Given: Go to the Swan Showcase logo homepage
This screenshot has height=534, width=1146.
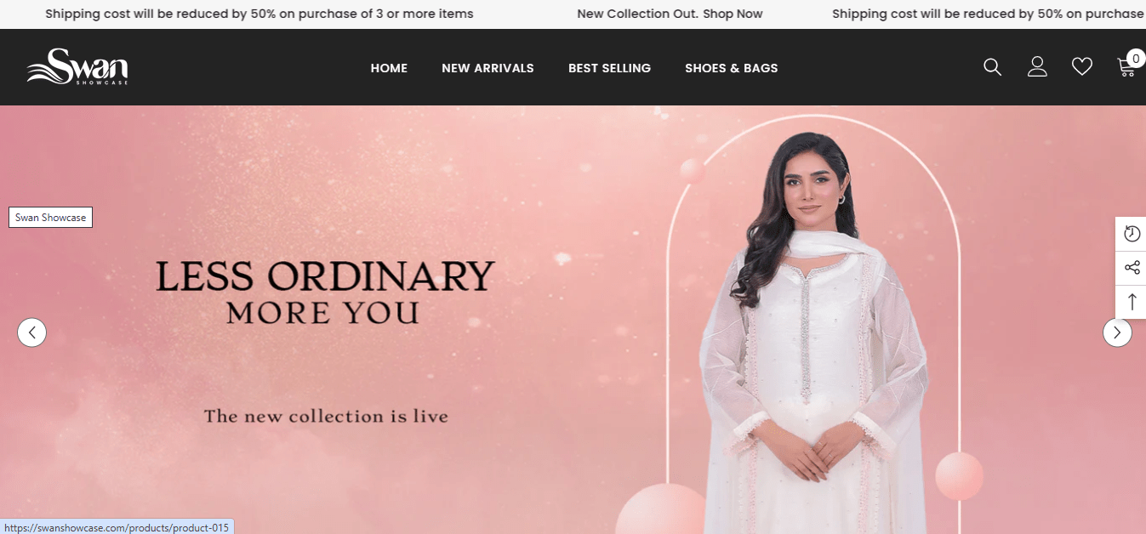Looking at the screenshot, I should pos(77,66).
